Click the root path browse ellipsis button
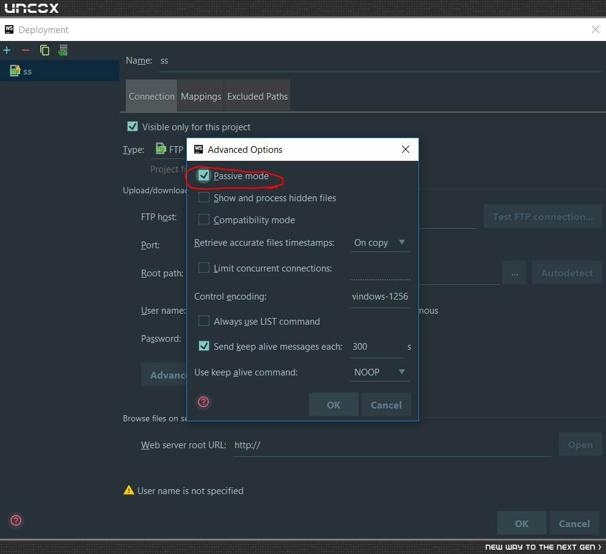606x554 pixels. 514,273
